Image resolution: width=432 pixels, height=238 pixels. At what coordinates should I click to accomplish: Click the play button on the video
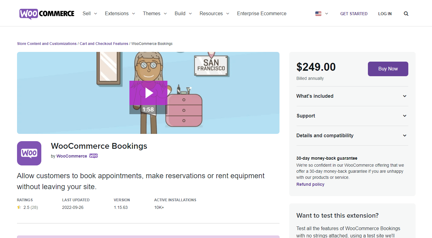148,93
